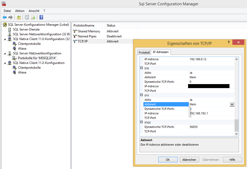This screenshot has width=247, height=169.
Task: Select the IP-Adressen tab
Action: tap(161, 52)
